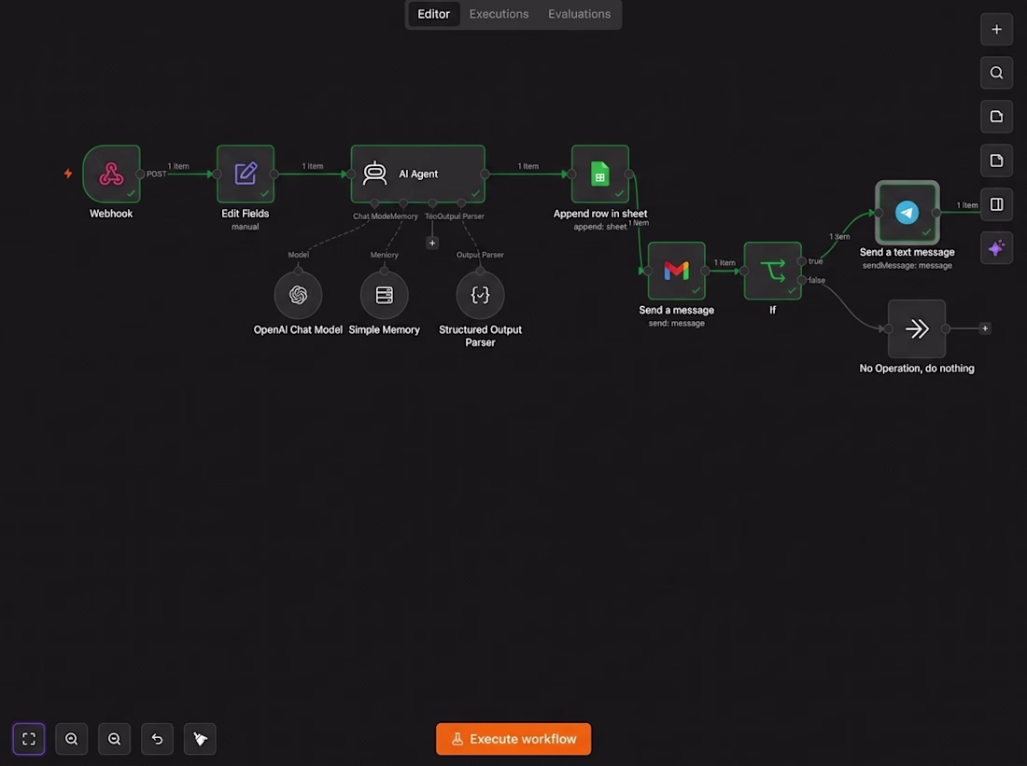Click the POST label on the Webhook output
This screenshot has height=766, width=1027.
pyautogui.click(x=157, y=174)
